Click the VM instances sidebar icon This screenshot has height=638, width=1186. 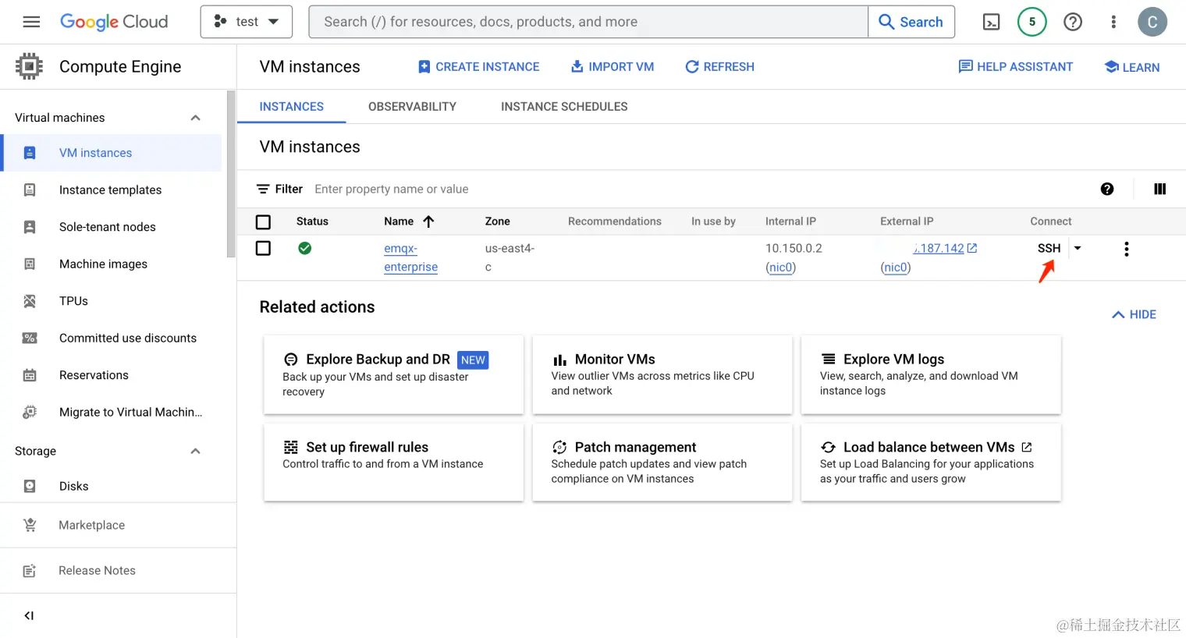30,153
